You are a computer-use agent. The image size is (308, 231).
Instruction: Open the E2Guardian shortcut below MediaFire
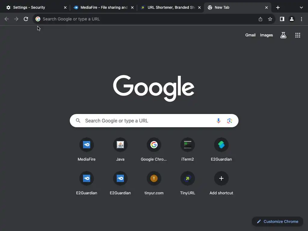click(87, 183)
